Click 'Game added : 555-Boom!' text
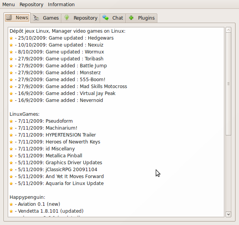Image resolution: width=239 pixels, height=225 pixels. [76, 80]
